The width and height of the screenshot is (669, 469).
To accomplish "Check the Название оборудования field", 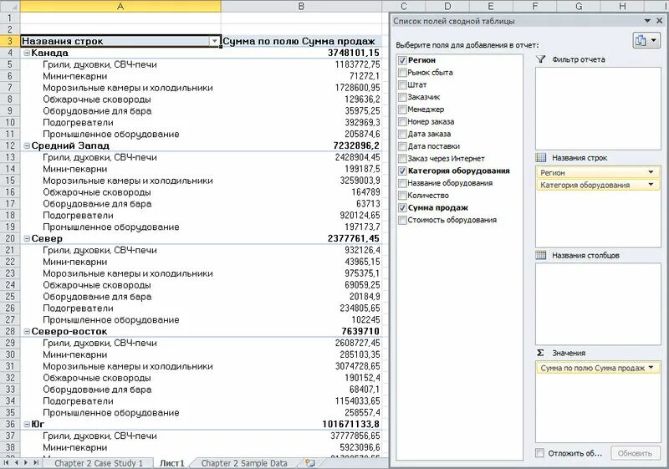I will pos(402,183).
